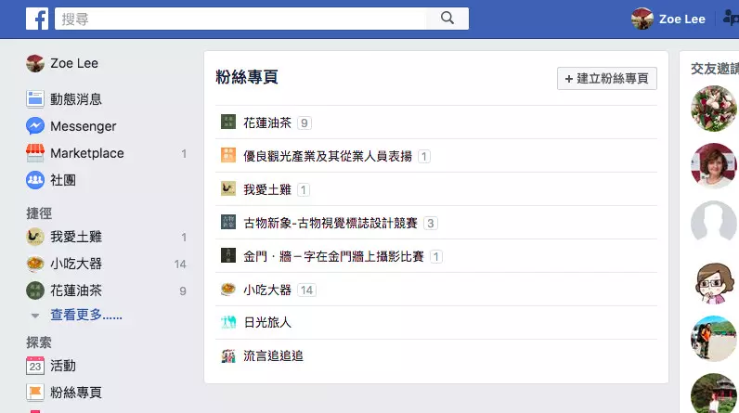Image resolution: width=739 pixels, height=413 pixels.
Task: Click the cartoon girl with glasses avatar
Action: click(714, 281)
